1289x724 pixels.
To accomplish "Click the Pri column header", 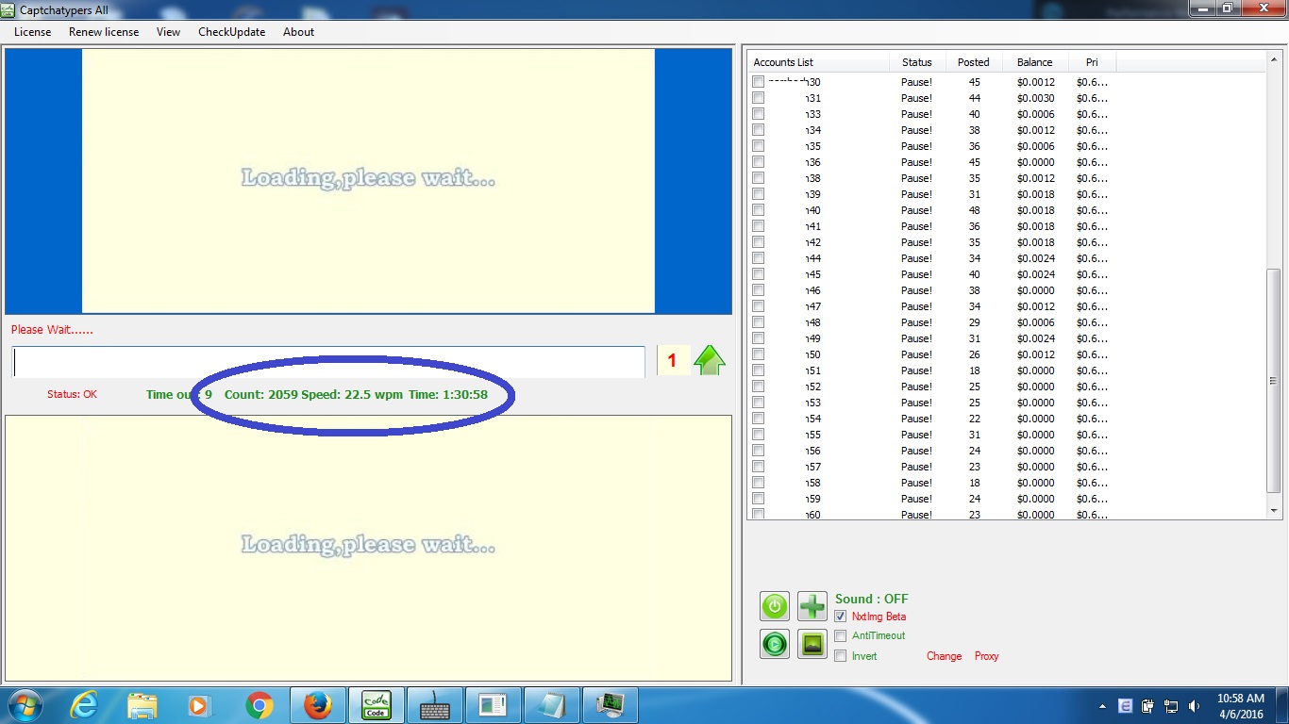I will click(x=1092, y=62).
